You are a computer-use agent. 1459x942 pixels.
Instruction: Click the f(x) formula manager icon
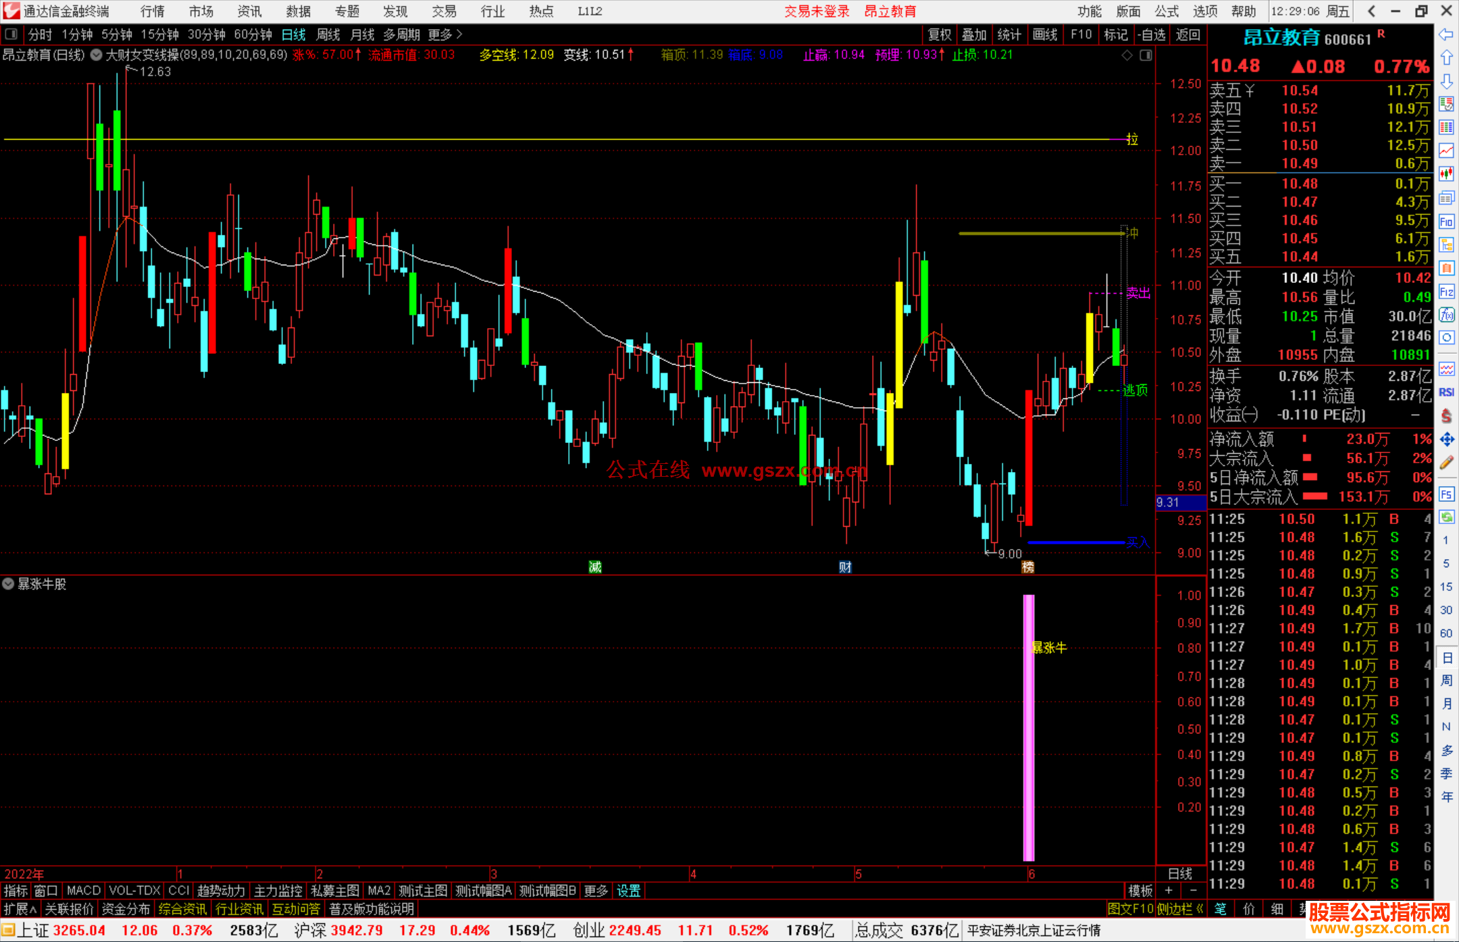(x=1446, y=315)
